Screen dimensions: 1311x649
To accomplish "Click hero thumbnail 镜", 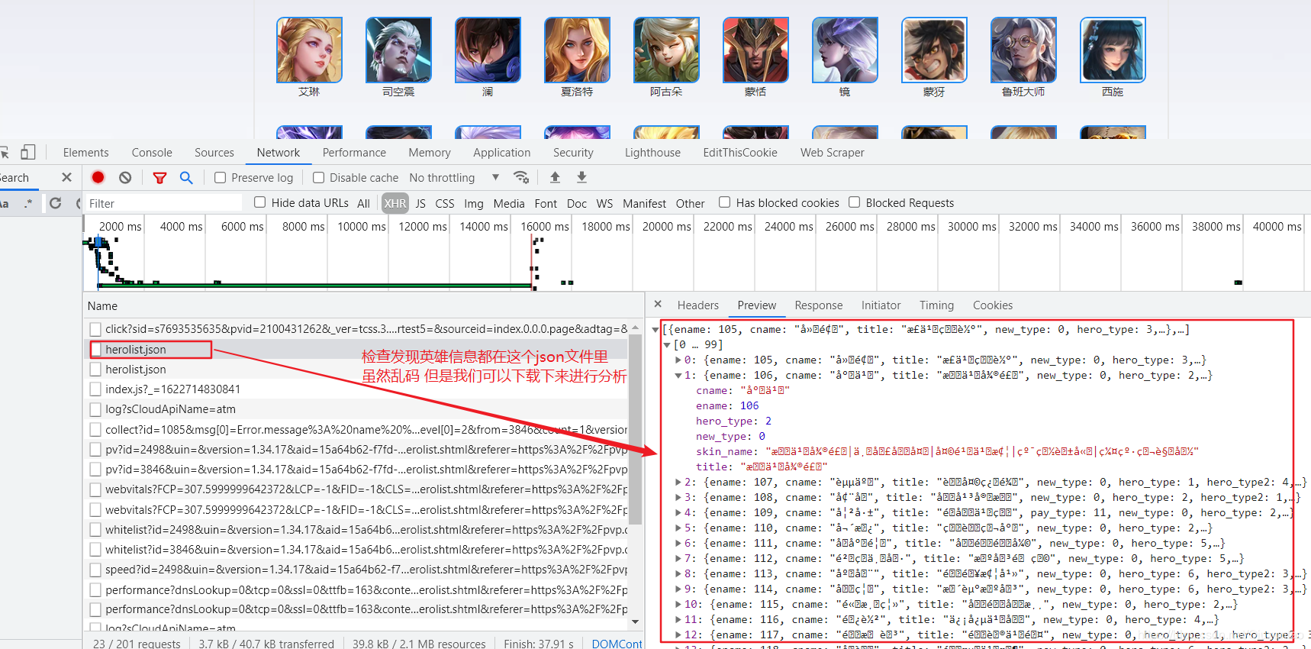I will click(x=845, y=50).
